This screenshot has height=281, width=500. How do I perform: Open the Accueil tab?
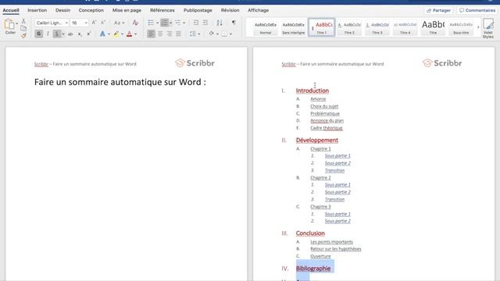pyautogui.click(x=11, y=10)
